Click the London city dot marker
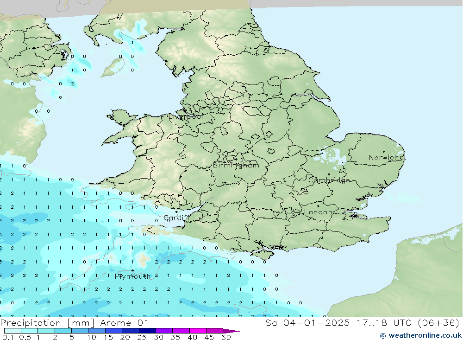 319,206
